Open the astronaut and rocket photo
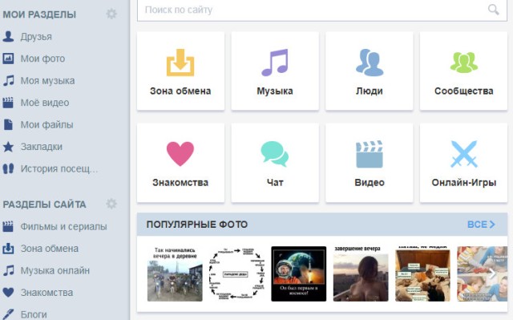This screenshot has width=513, height=320. click(299, 273)
